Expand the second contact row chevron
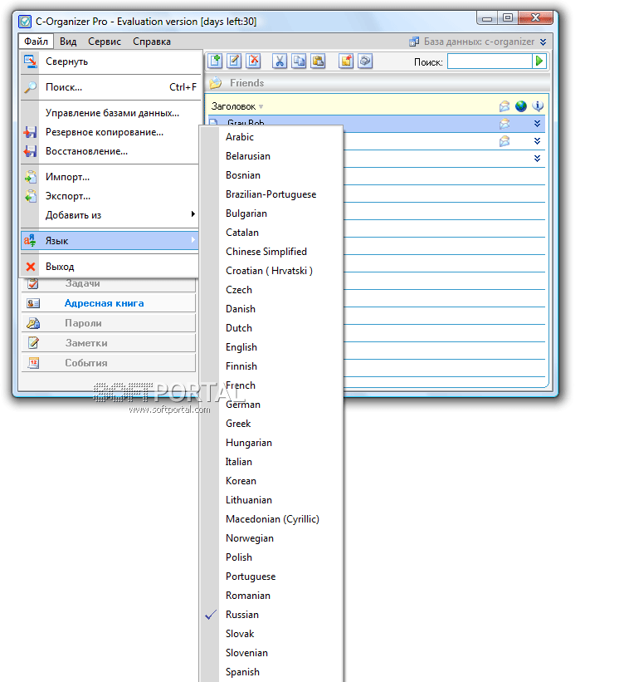The width and height of the screenshot is (624, 682). 537,141
